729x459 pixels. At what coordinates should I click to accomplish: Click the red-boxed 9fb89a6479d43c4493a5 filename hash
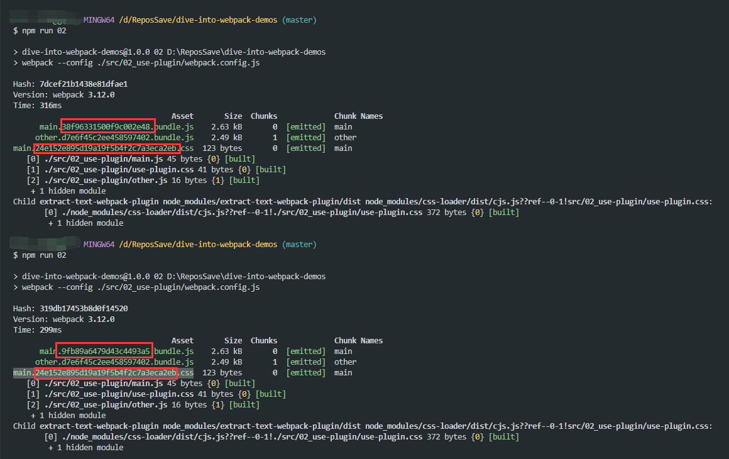pyautogui.click(x=105, y=351)
